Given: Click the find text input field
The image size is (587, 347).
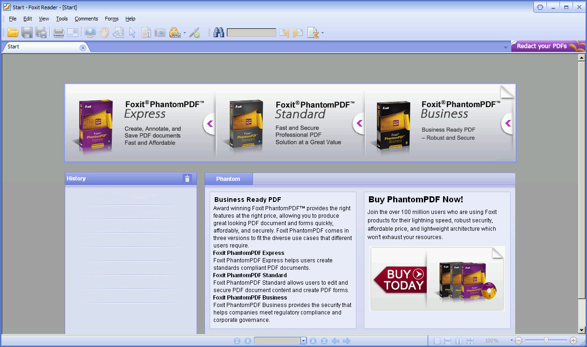Looking at the screenshot, I should [x=251, y=33].
